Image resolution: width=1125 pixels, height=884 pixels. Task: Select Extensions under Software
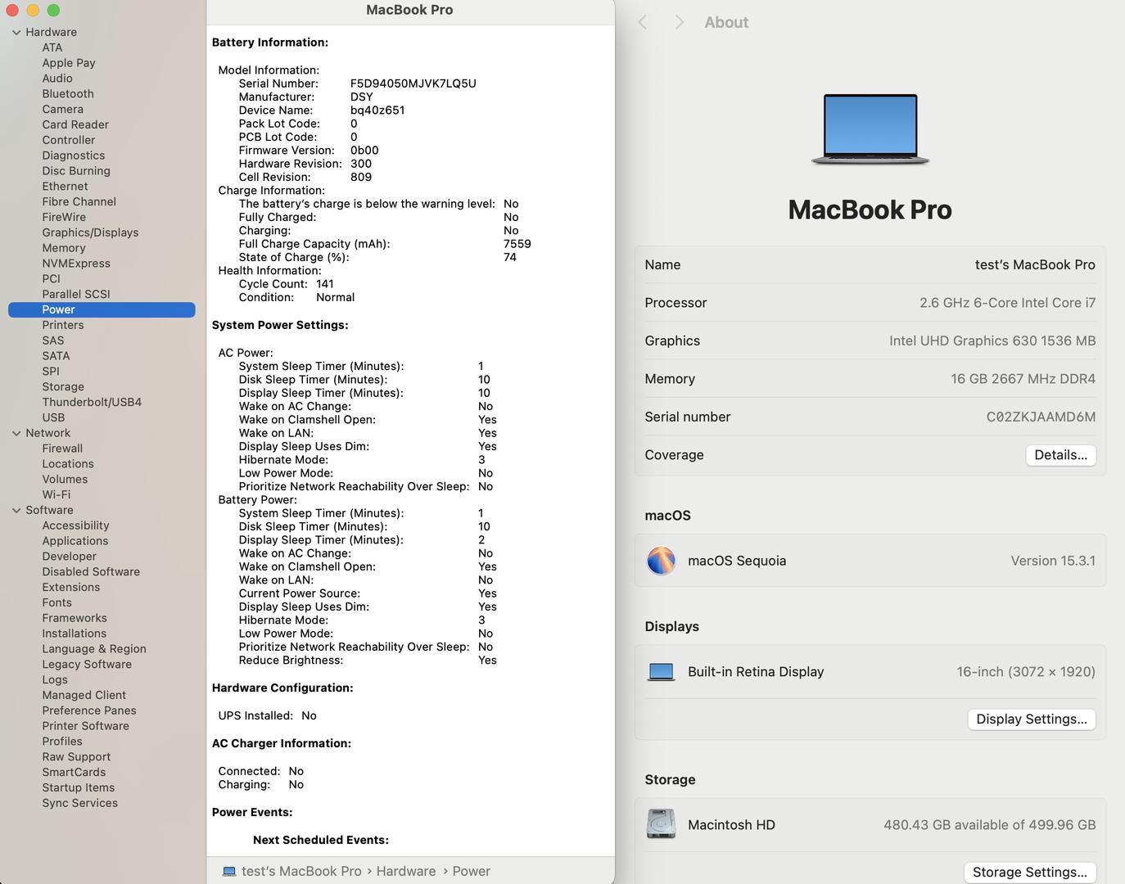(x=71, y=587)
